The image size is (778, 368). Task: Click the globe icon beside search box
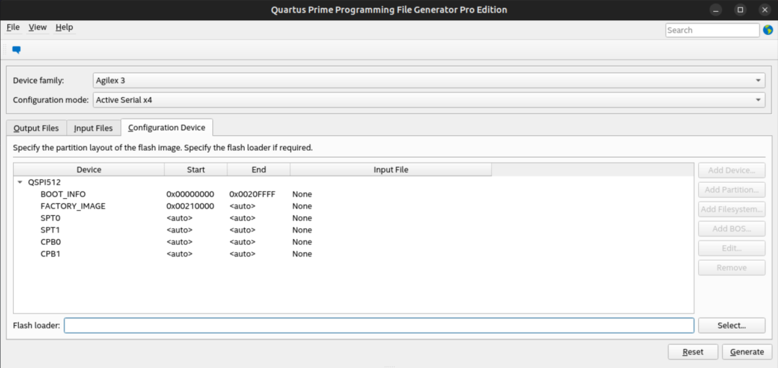point(768,30)
